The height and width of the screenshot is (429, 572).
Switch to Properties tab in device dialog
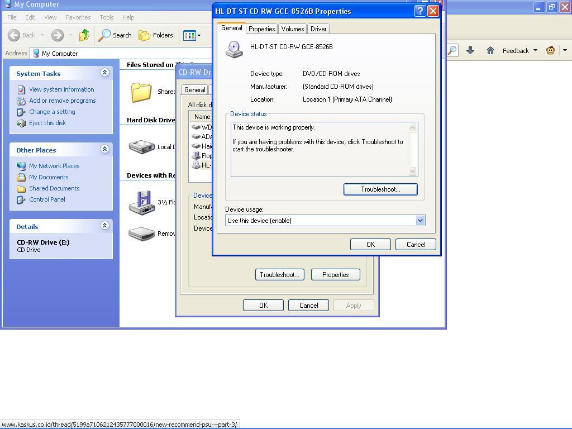point(261,29)
